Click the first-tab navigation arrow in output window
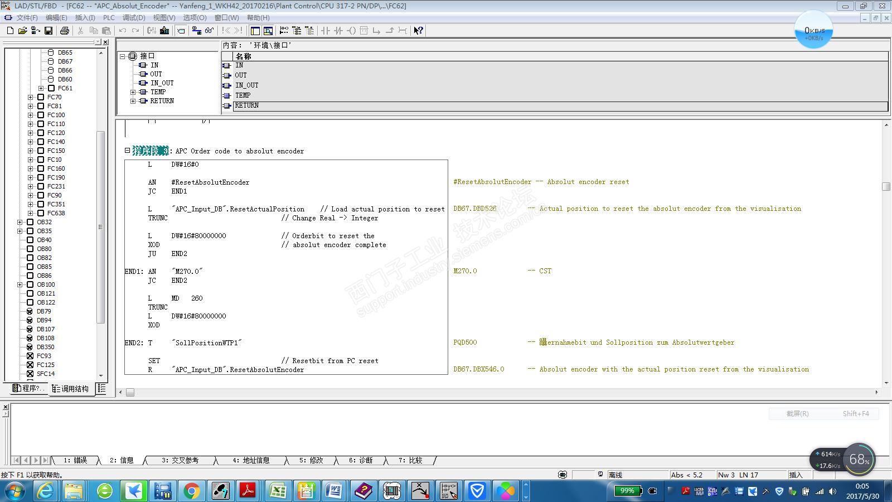The width and height of the screenshot is (892, 502). pyautogui.click(x=16, y=460)
